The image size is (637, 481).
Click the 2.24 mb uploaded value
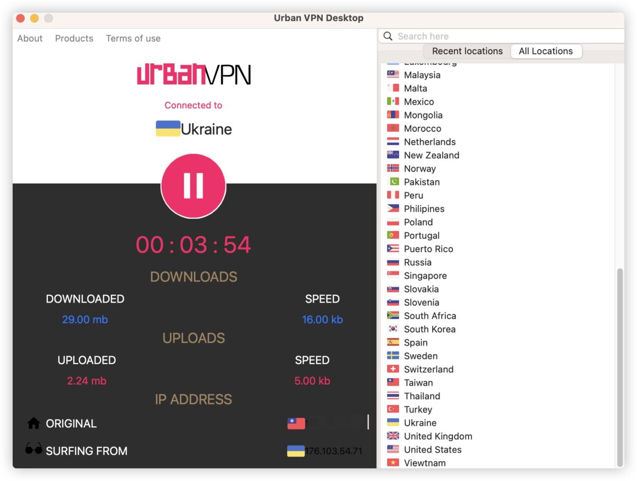pyautogui.click(x=87, y=381)
